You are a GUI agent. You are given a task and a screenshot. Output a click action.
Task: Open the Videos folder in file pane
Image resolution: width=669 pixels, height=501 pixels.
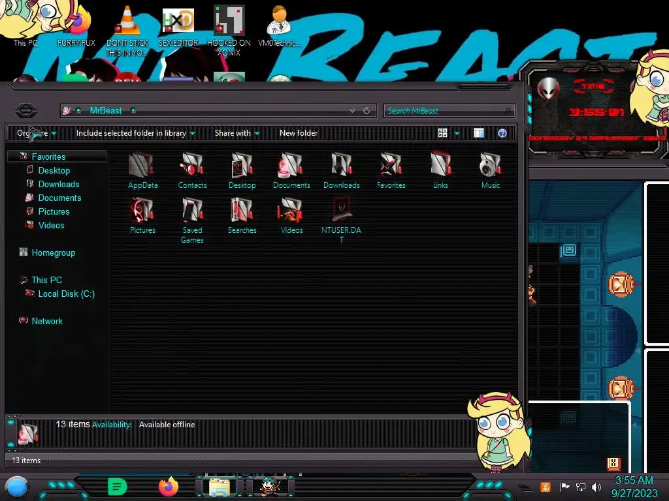(x=291, y=215)
